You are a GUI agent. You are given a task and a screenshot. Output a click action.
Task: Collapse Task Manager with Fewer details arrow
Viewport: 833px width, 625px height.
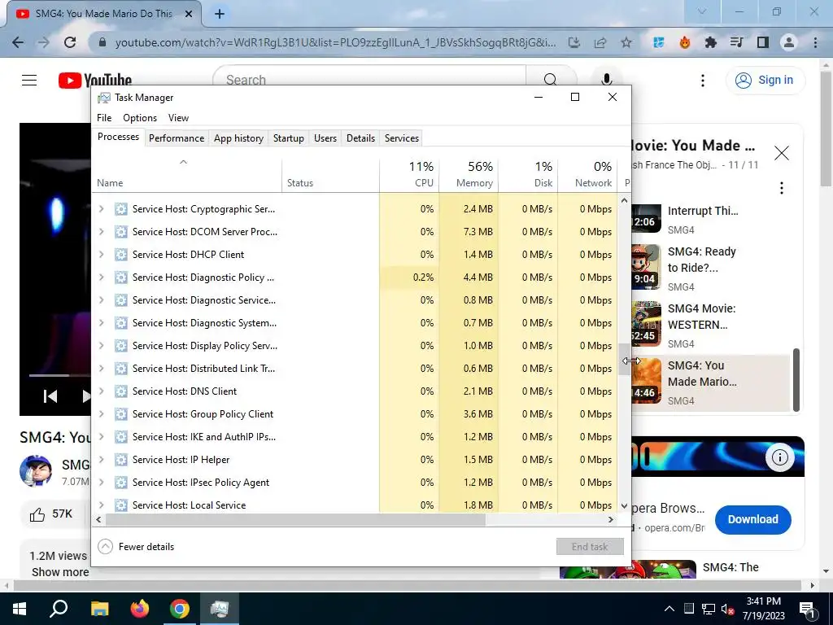point(105,546)
